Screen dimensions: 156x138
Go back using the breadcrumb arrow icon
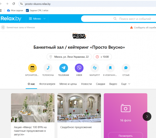coord(3,27)
